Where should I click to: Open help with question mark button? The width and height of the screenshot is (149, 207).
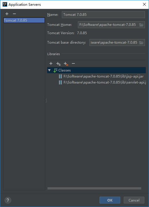(x=8, y=200)
